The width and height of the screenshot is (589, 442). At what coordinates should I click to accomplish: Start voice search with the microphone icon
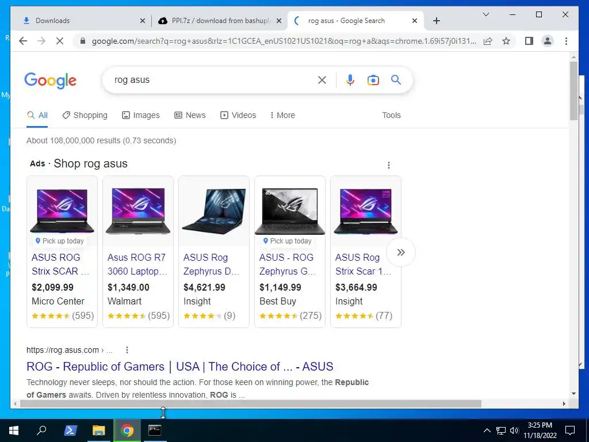click(x=350, y=80)
